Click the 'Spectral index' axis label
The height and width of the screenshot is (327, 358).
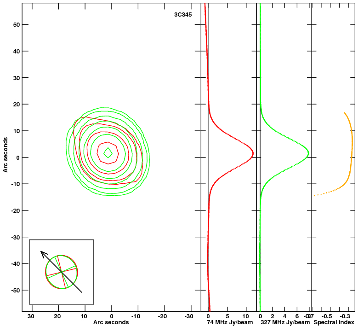point(334,322)
